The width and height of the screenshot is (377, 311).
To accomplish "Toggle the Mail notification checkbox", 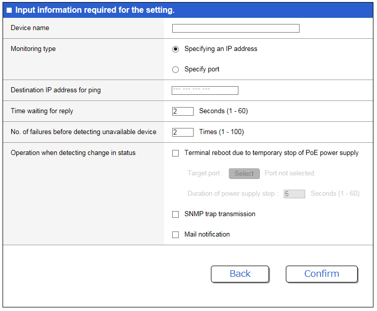I will [x=176, y=235].
